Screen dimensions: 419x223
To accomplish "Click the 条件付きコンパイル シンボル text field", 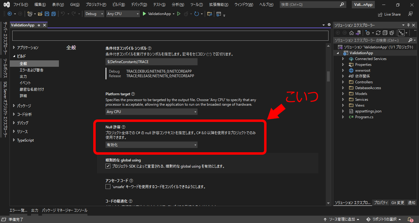I will [152, 62].
